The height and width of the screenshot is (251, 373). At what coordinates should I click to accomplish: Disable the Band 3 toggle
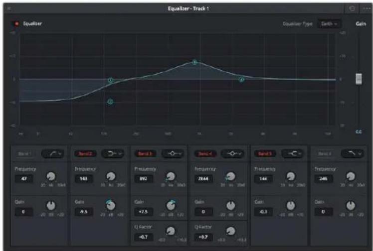pyautogui.click(x=145, y=154)
